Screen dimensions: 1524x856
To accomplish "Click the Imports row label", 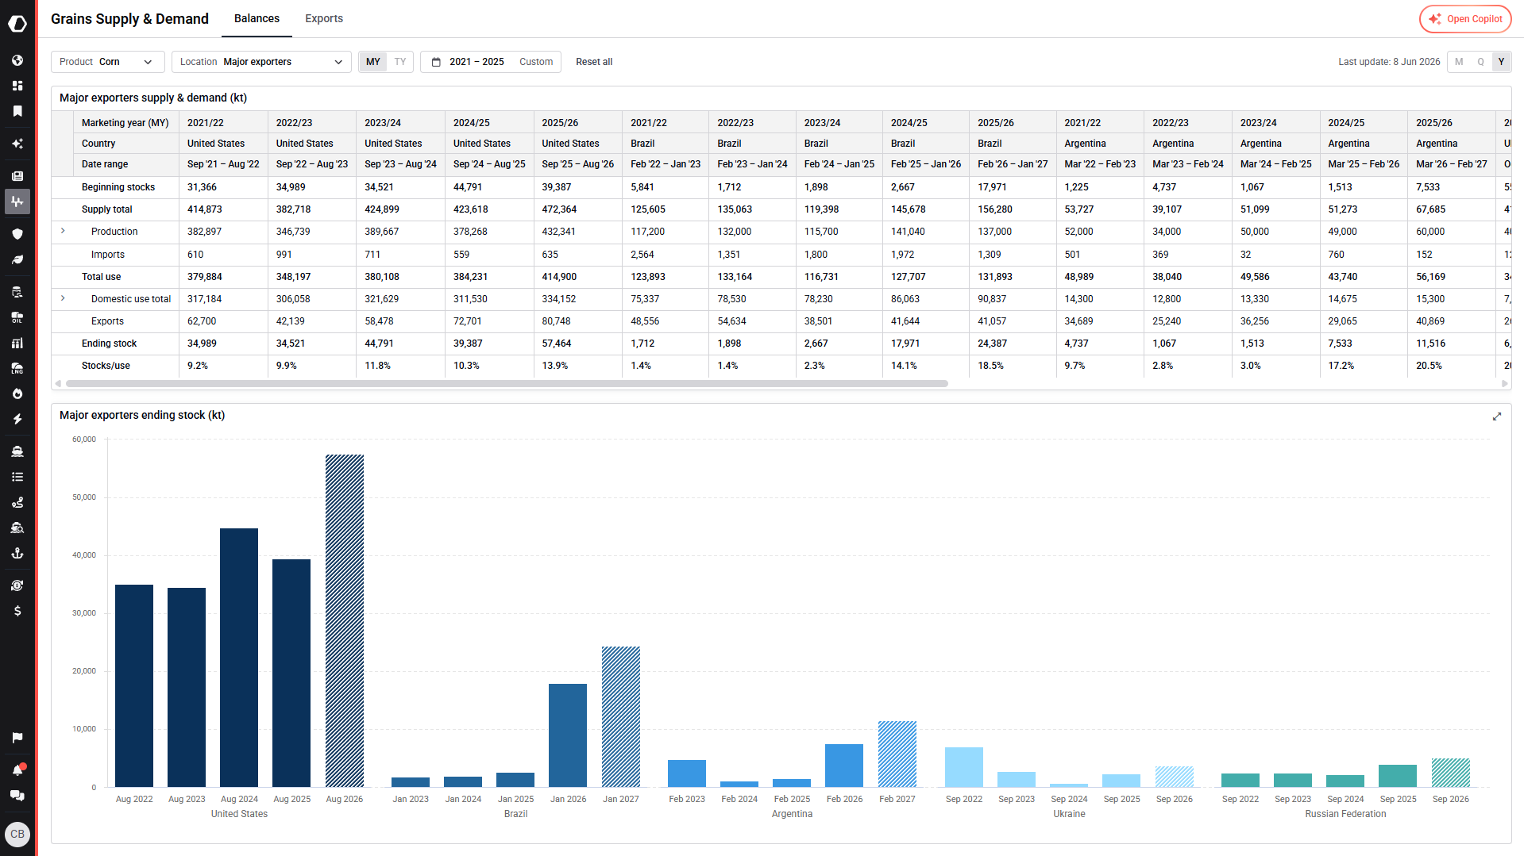I will pyautogui.click(x=107, y=255).
